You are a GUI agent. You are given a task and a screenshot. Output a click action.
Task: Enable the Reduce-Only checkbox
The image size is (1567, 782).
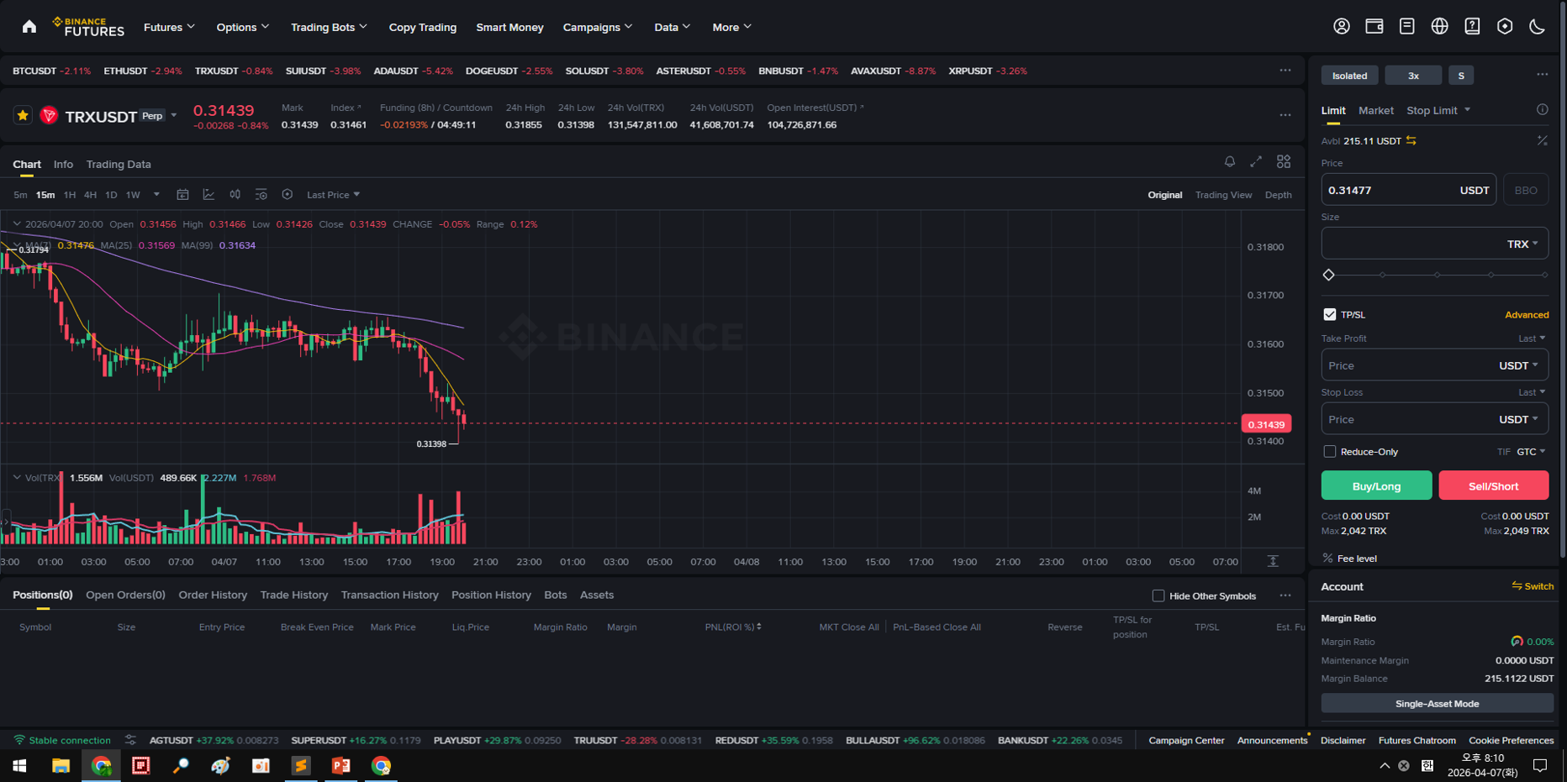(1329, 452)
